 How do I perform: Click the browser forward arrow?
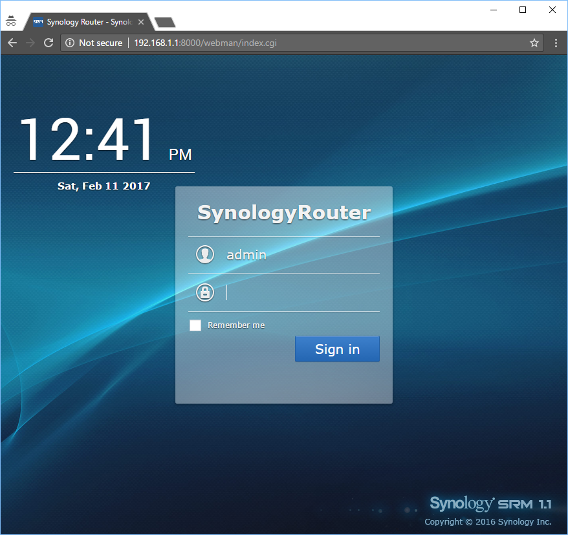(x=30, y=43)
